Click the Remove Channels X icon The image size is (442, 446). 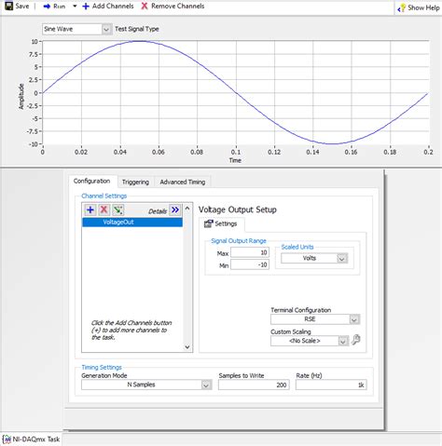(145, 6)
